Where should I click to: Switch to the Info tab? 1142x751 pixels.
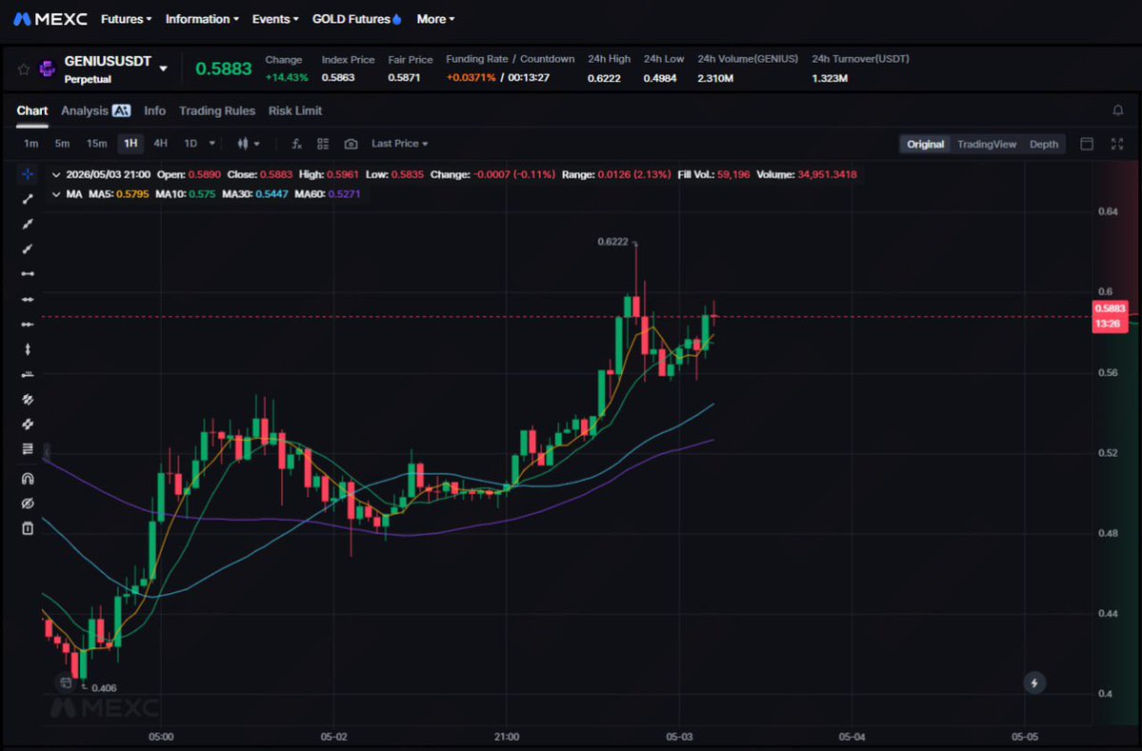coord(154,110)
